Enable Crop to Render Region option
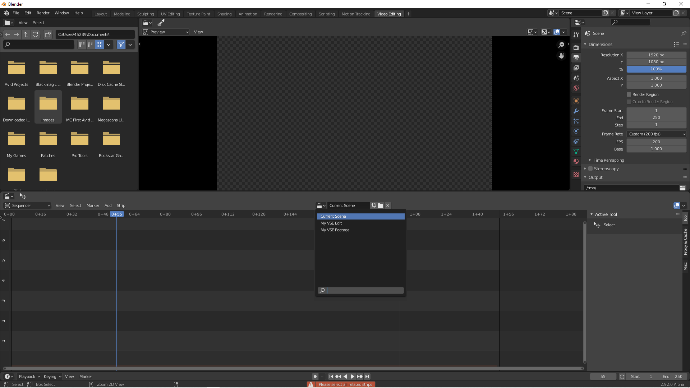 [x=629, y=101]
